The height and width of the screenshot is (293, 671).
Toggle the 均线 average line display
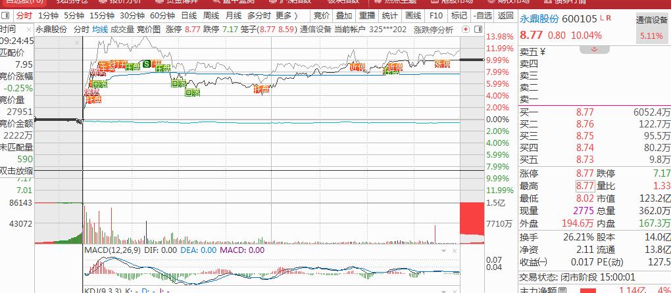(100, 30)
